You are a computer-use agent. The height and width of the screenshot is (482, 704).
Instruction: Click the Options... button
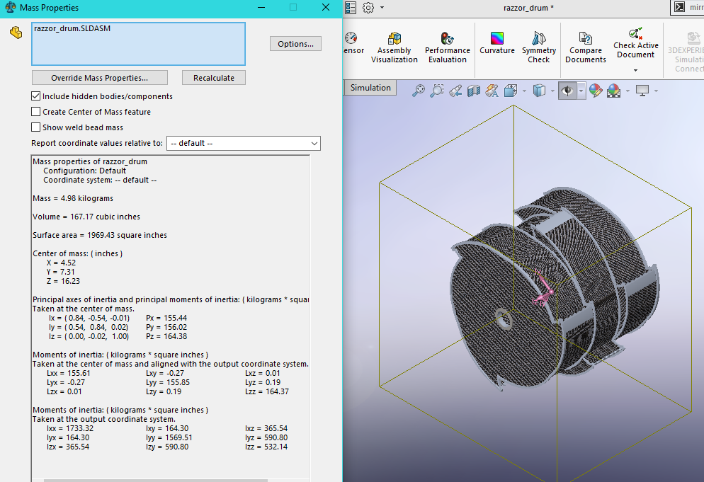pos(295,44)
